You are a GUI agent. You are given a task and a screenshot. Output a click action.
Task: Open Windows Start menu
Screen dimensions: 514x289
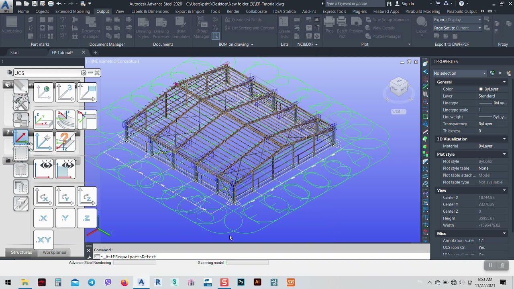(x=8, y=282)
